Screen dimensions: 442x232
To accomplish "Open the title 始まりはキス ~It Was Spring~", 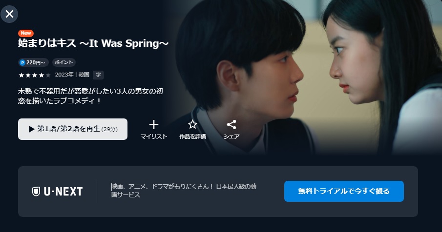I will click(93, 43).
